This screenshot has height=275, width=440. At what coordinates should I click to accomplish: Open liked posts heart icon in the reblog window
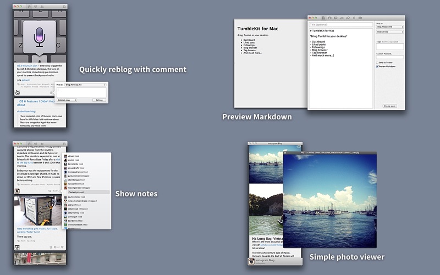coord(36,6)
